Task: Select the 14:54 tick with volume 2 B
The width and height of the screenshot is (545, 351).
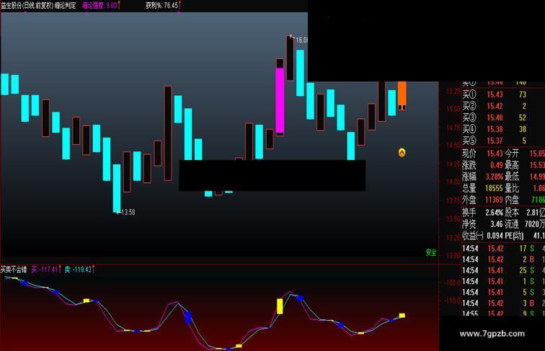Action: (x=503, y=259)
